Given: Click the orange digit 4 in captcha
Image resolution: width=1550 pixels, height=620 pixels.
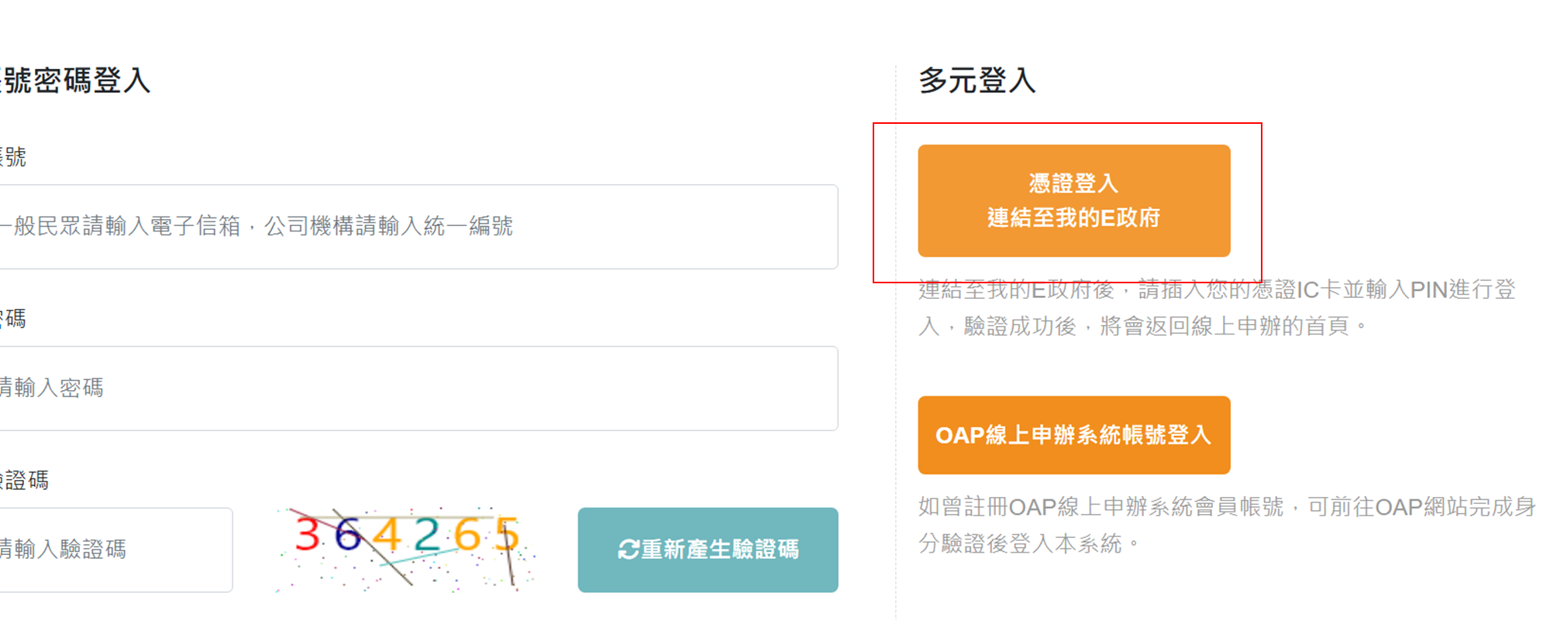Looking at the screenshot, I should (x=387, y=535).
